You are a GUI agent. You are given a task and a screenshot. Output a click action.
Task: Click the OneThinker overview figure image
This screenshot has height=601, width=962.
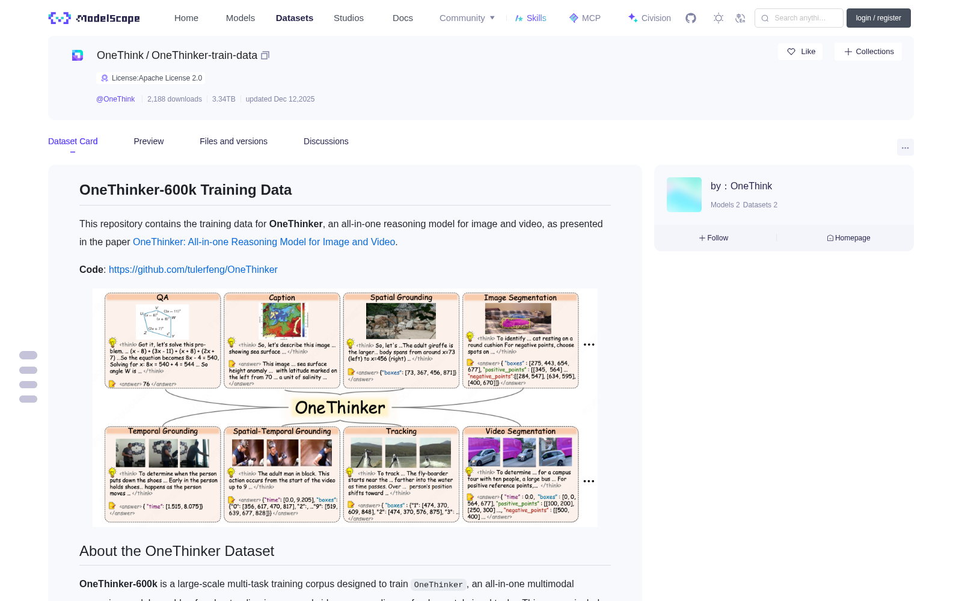coord(345,407)
